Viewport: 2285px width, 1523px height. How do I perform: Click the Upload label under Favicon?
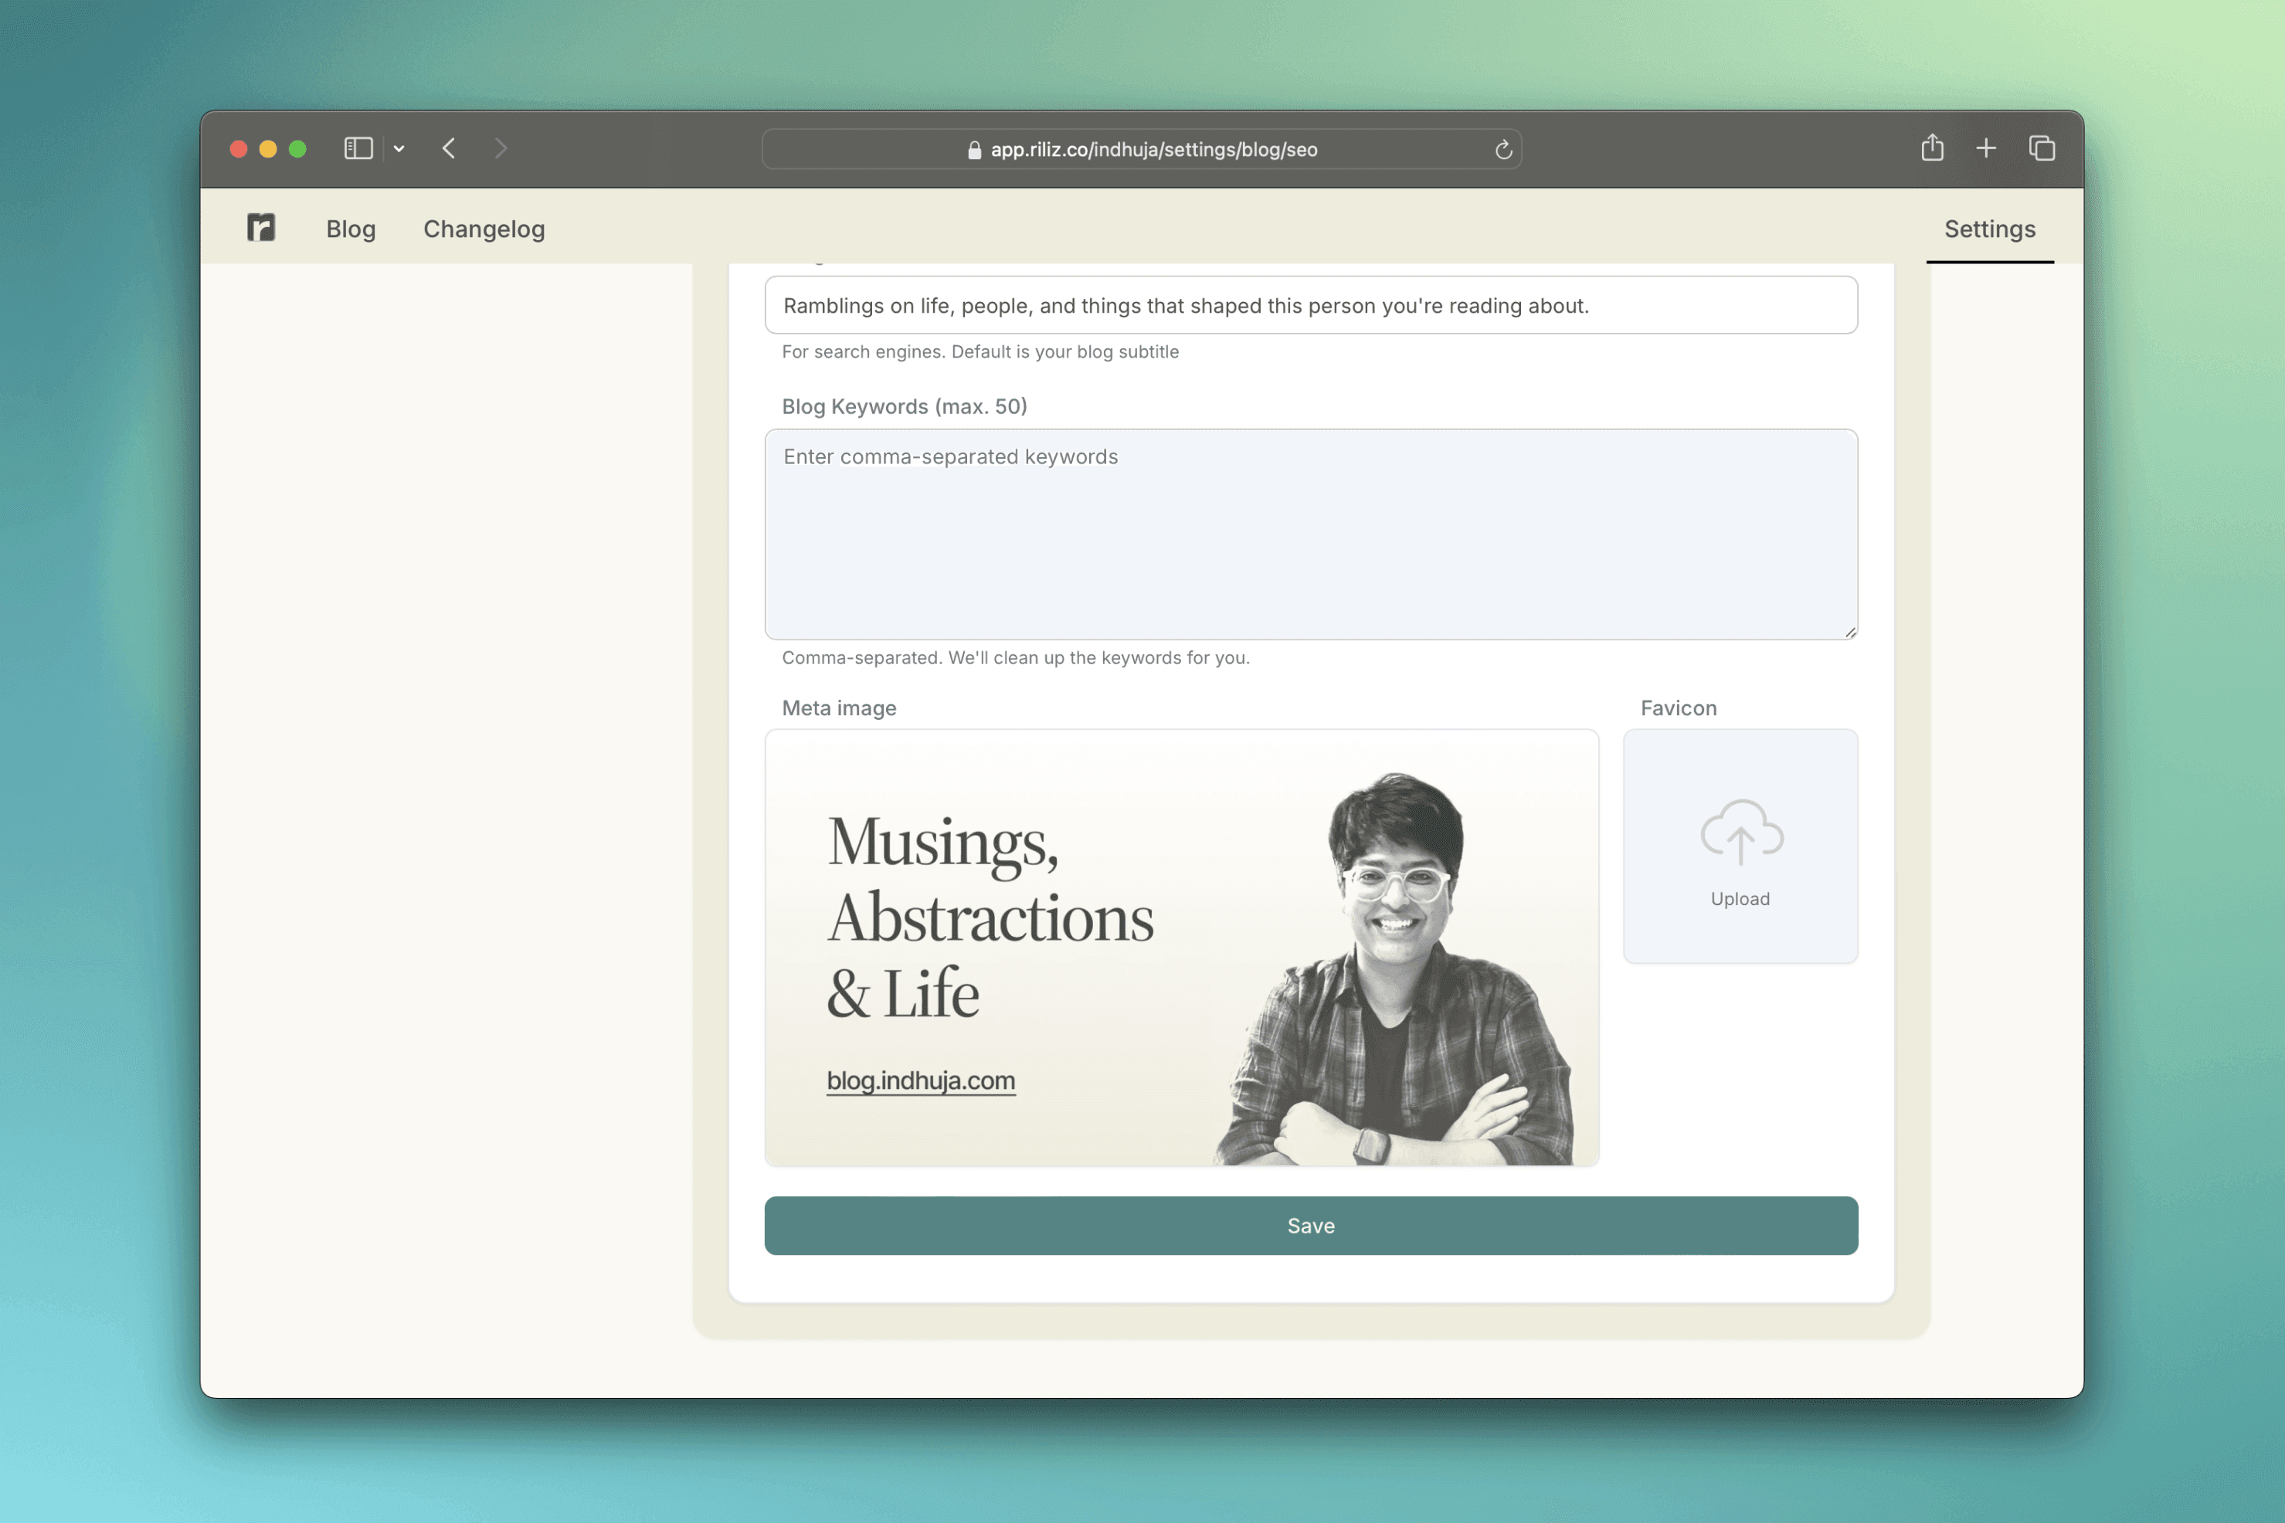pyautogui.click(x=1739, y=900)
